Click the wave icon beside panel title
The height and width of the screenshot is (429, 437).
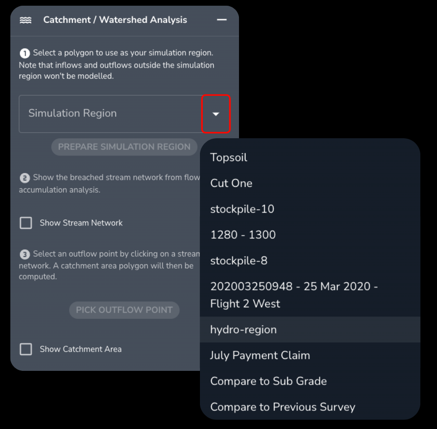[26, 20]
